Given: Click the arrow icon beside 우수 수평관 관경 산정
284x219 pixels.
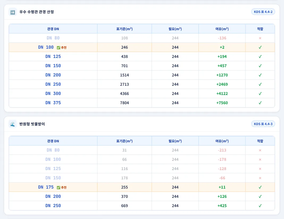Looking at the screenshot, I should pyautogui.click(x=13, y=12).
